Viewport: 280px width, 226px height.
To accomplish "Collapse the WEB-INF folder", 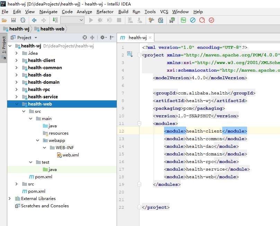I will 44,148.
